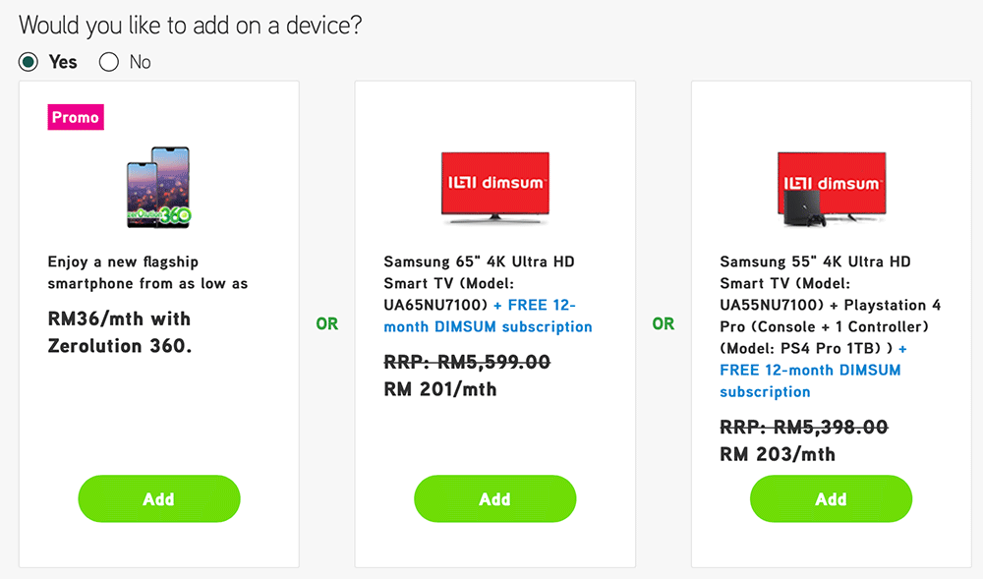Select the "No" radio button
Screen dimensions: 983x579
click(x=109, y=62)
